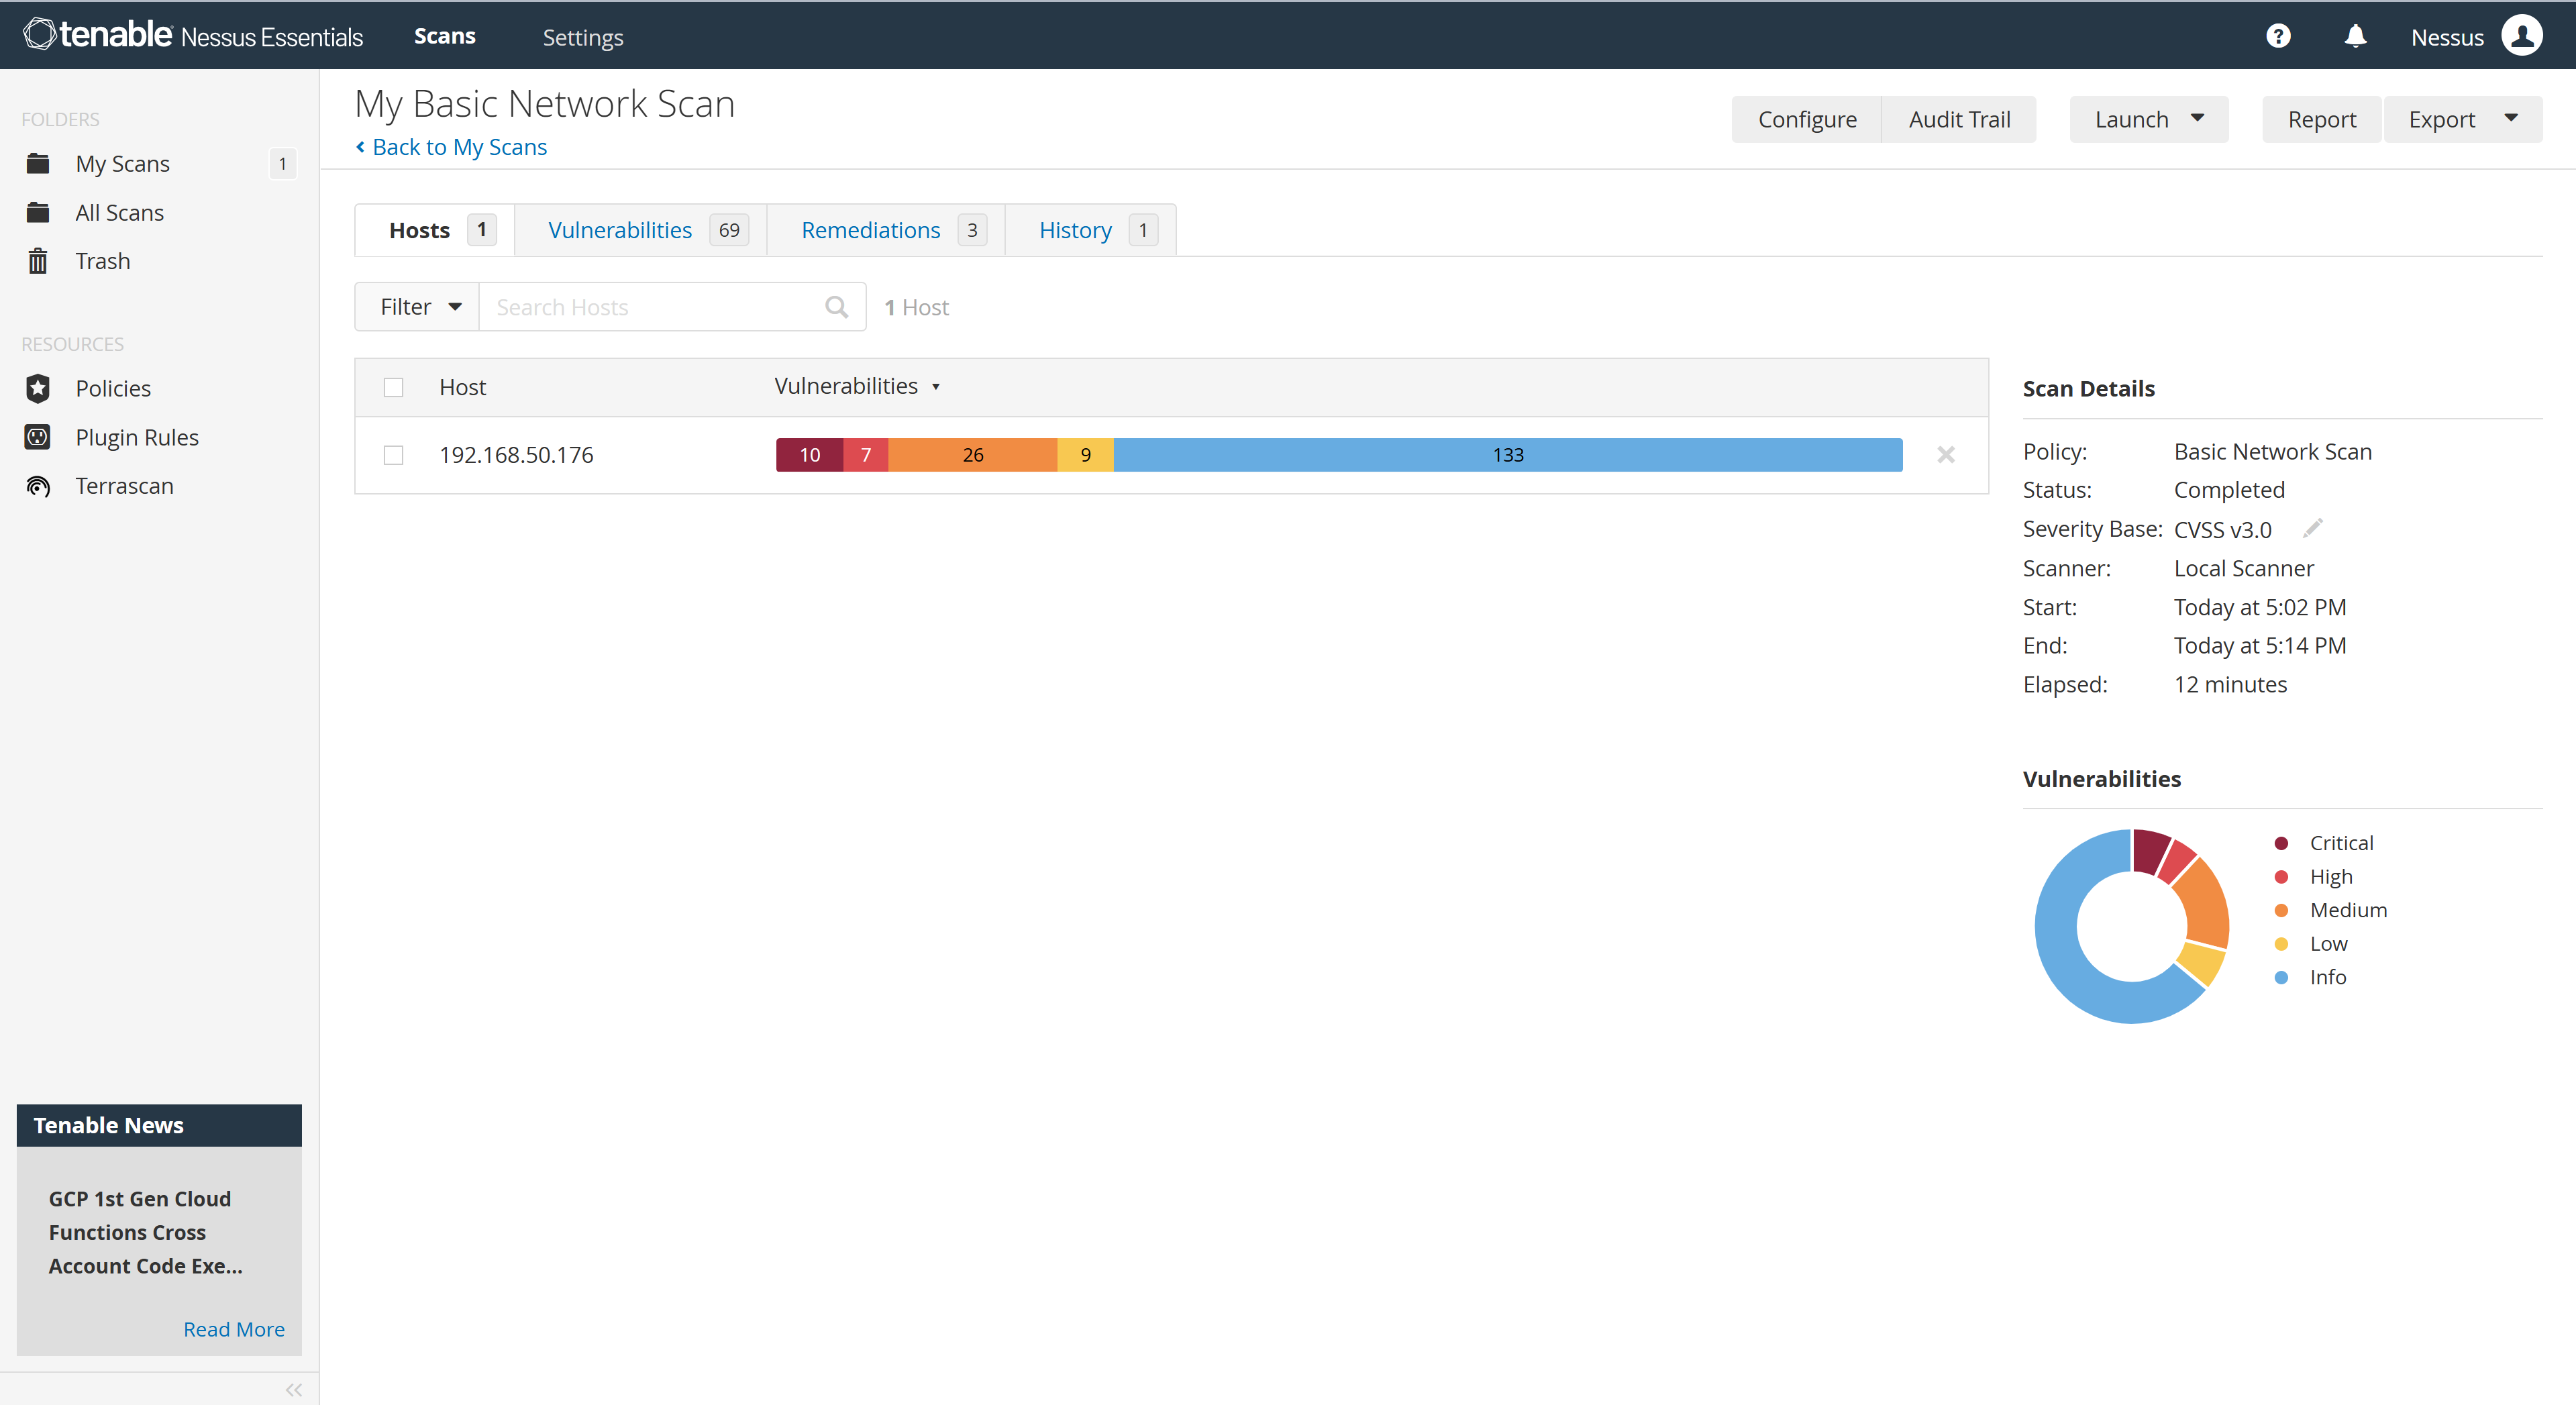
Task: Toggle Critical legend in vulnerabilities chart
Action: pos(2340,843)
